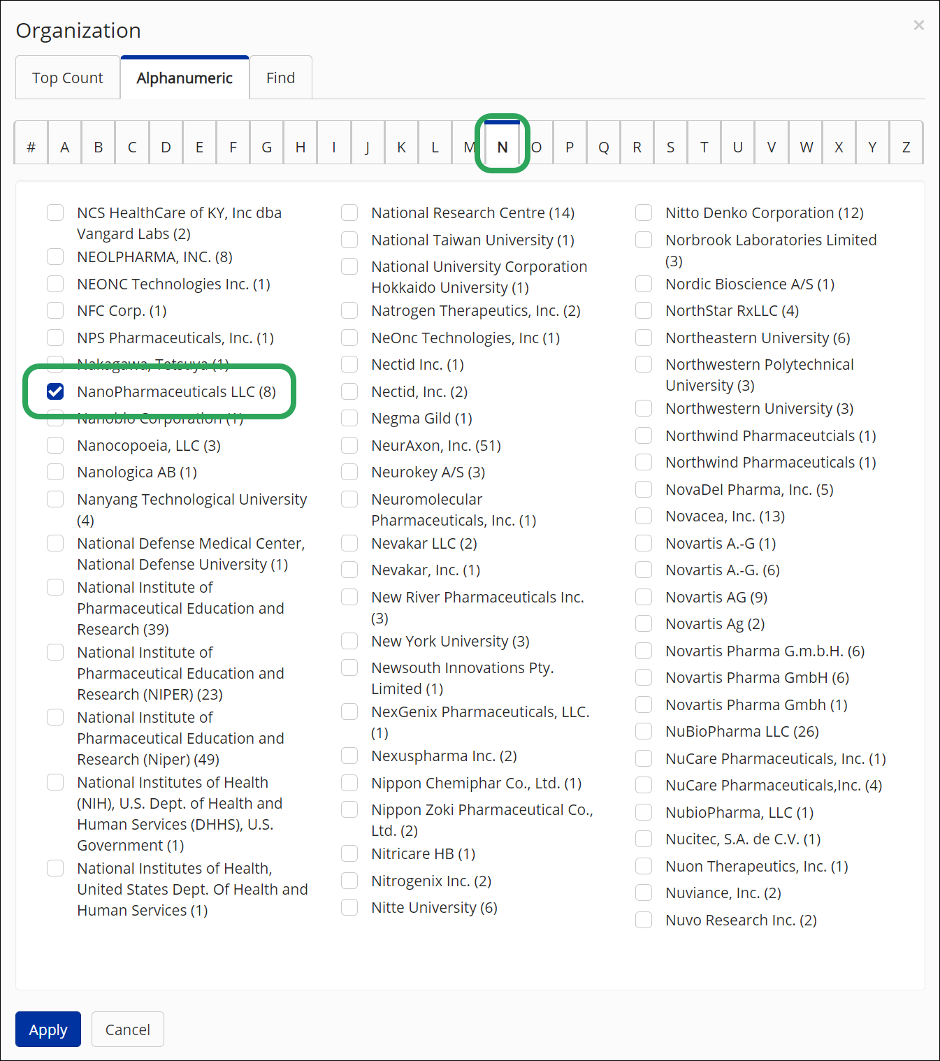Select the Alphanumeric tab
This screenshot has width=940, height=1061.
tap(185, 78)
